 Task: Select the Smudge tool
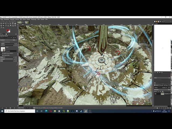[x=10, y=26]
